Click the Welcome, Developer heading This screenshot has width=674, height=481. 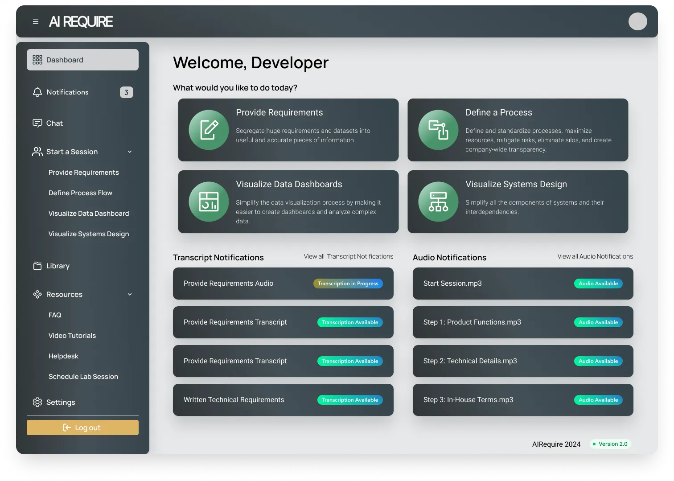[x=251, y=63]
